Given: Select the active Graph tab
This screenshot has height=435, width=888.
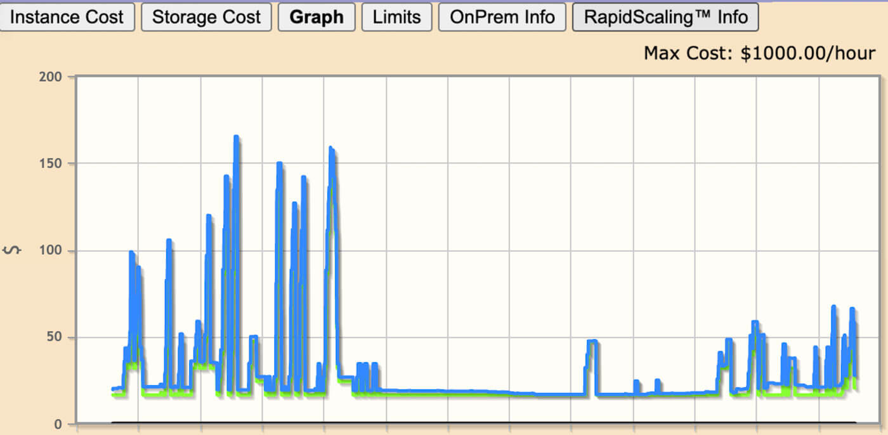Looking at the screenshot, I should [x=317, y=17].
